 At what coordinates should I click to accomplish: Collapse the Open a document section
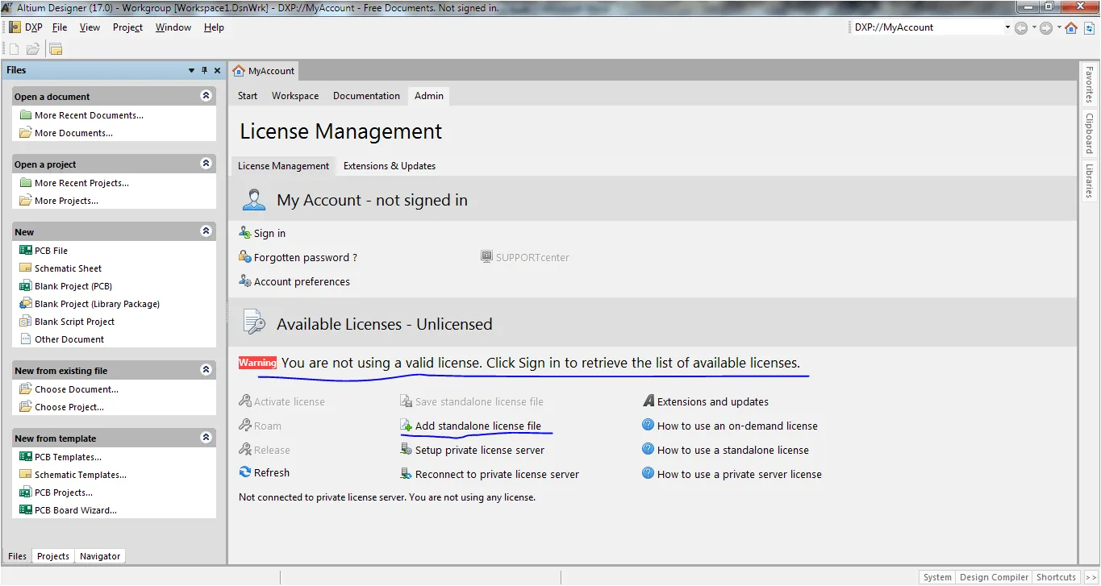tap(206, 95)
